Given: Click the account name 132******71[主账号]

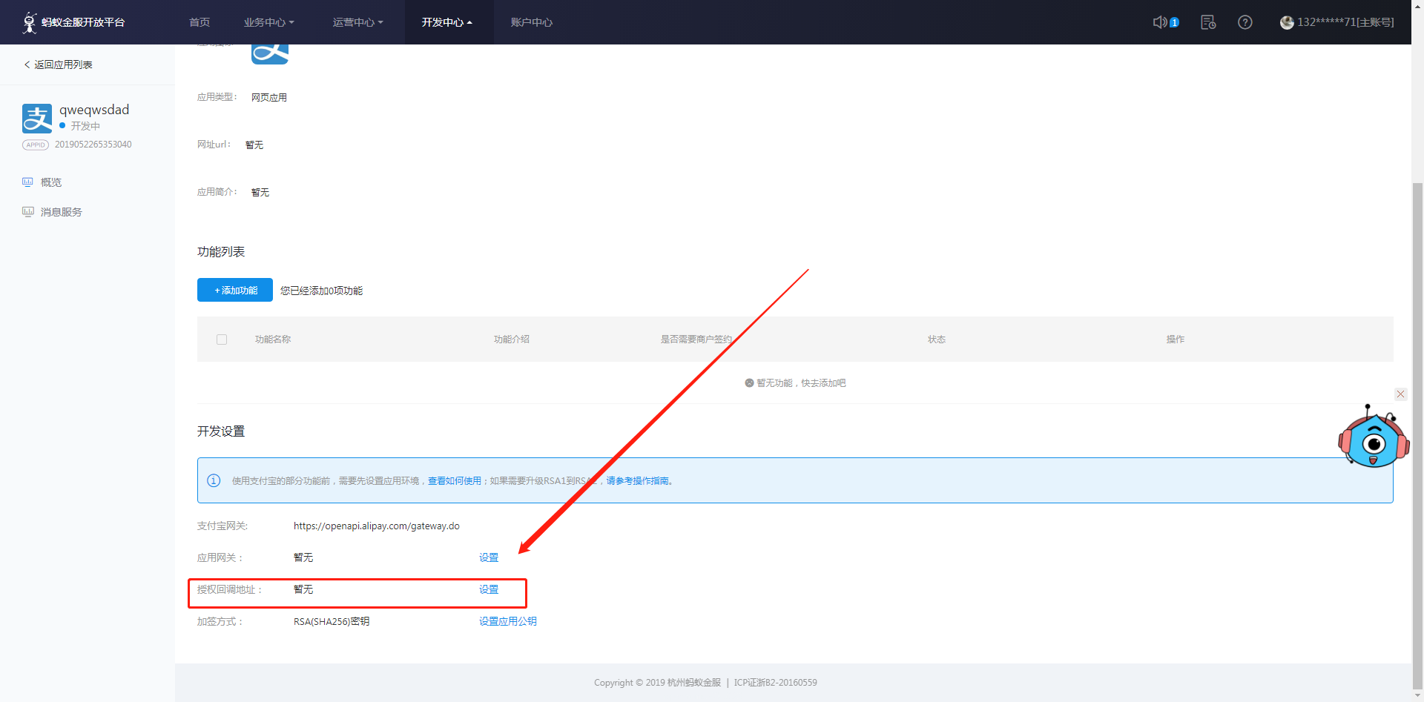Looking at the screenshot, I should 1345,22.
